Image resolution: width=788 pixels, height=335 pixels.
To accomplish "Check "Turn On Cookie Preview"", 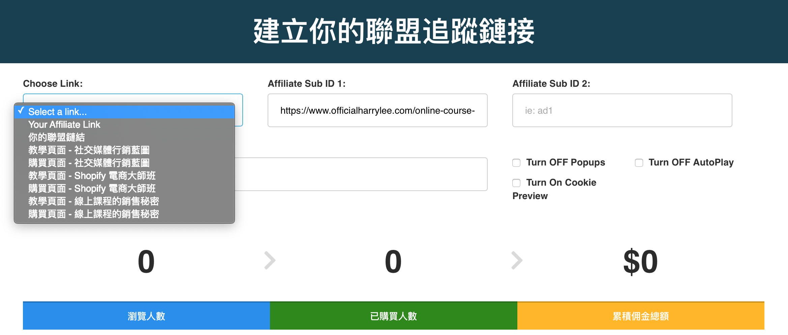I will (516, 183).
